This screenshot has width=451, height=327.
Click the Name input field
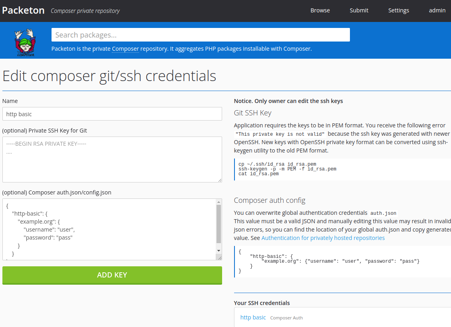(112, 114)
